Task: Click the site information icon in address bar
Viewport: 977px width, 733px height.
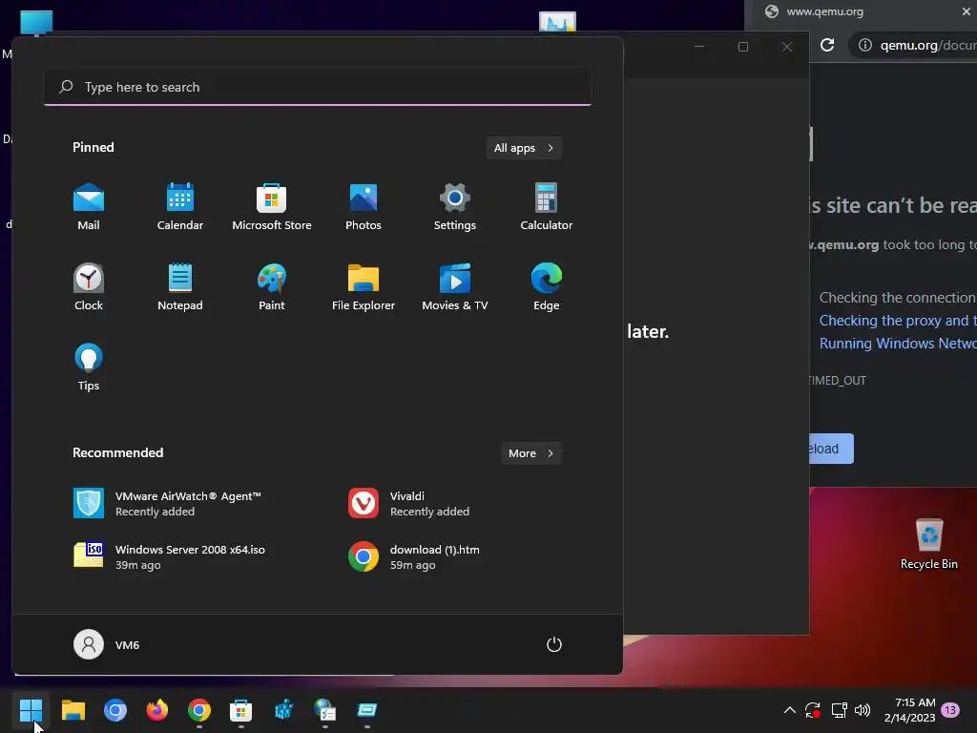Action: point(865,45)
